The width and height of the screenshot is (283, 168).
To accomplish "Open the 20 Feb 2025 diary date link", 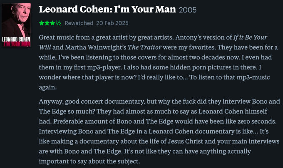I will tap(112, 23).
